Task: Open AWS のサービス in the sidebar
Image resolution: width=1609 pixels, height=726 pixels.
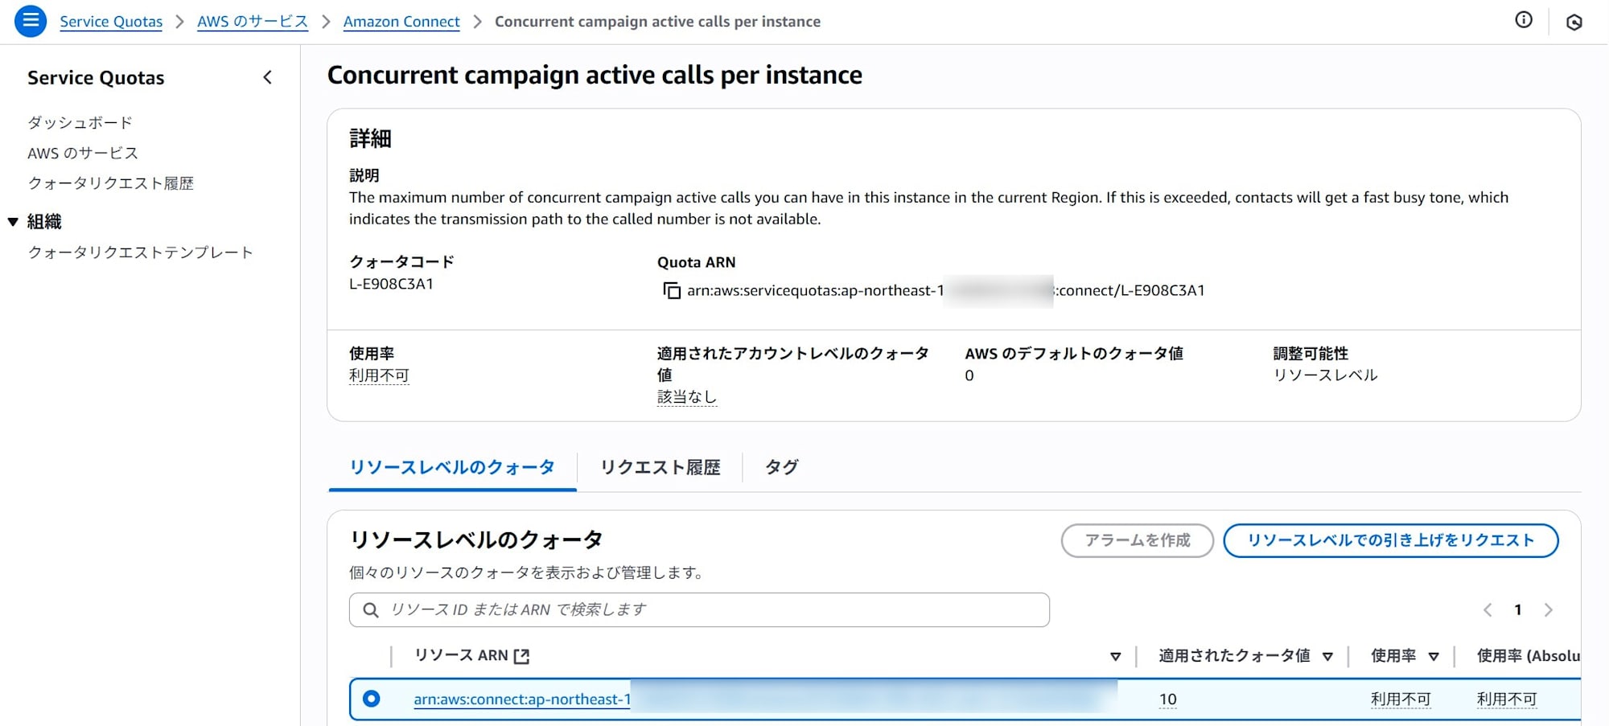Action: click(x=83, y=153)
